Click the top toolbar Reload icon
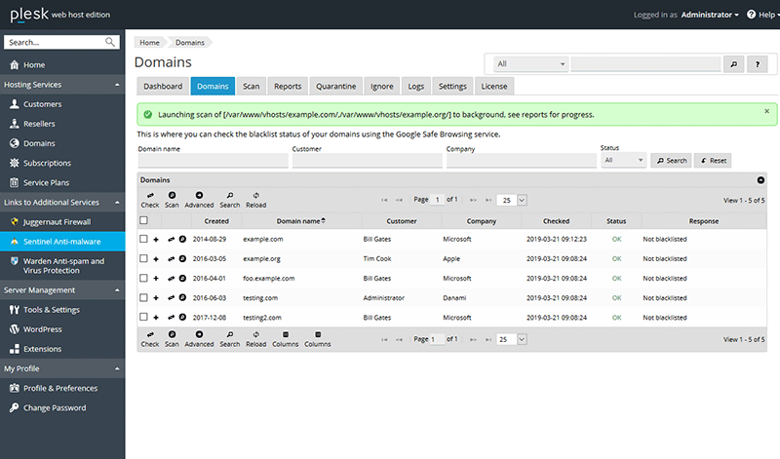Viewport: 780px width, 459px height. (255, 196)
